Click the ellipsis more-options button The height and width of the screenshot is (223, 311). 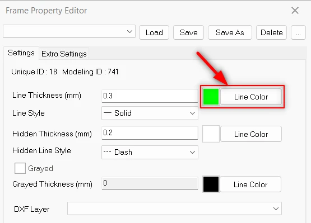[298, 32]
